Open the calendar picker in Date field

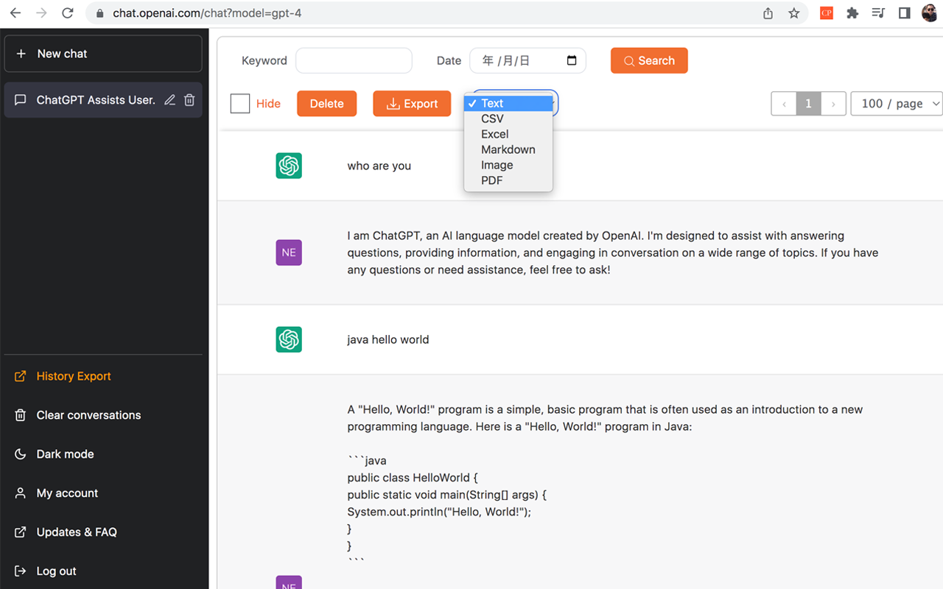click(x=572, y=60)
